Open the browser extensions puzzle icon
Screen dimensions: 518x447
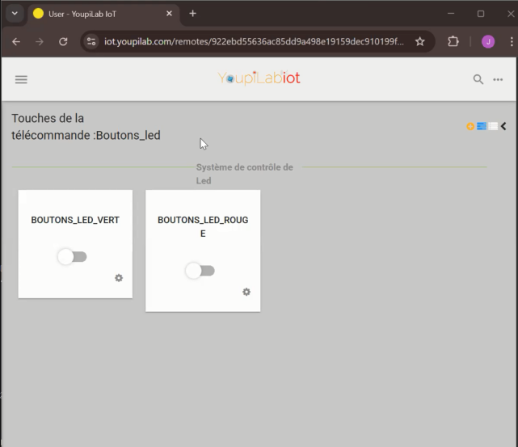pyautogui.click(x=453, y=41)
